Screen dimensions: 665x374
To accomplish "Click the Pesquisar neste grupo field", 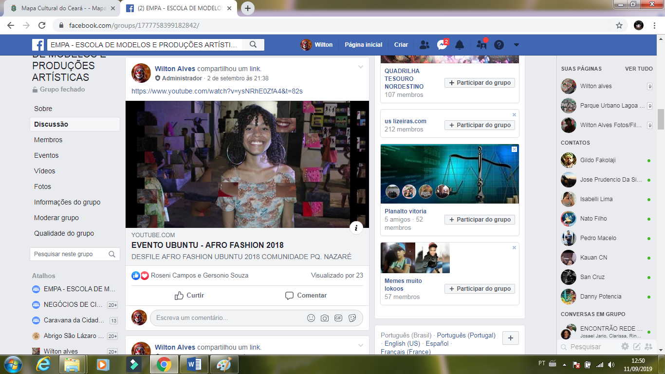I will (x=68, y=254).
